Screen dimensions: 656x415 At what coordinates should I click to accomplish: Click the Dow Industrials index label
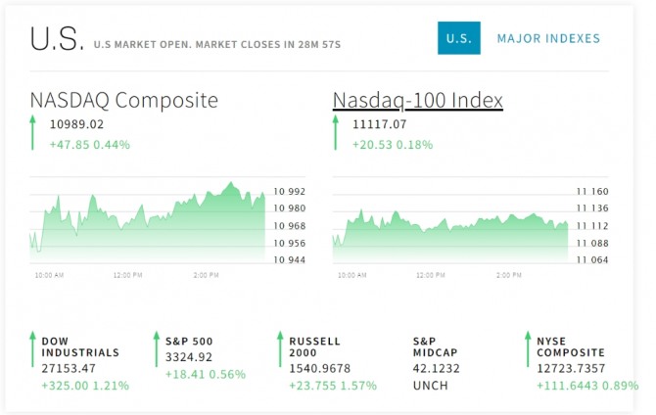coord(80,347)
